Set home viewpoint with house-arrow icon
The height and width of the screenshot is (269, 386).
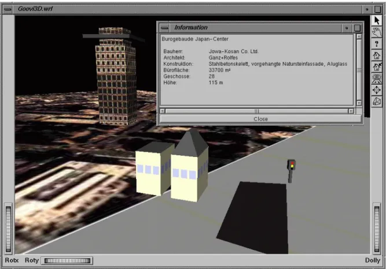click(377, 67)
